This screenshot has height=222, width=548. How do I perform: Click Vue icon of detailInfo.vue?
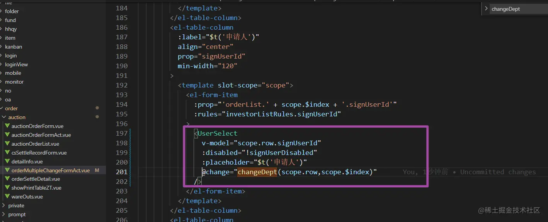[x=7, y=161]
